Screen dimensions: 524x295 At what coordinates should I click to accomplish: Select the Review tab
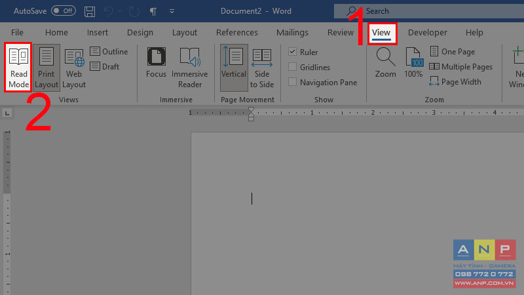coord(341,32)
